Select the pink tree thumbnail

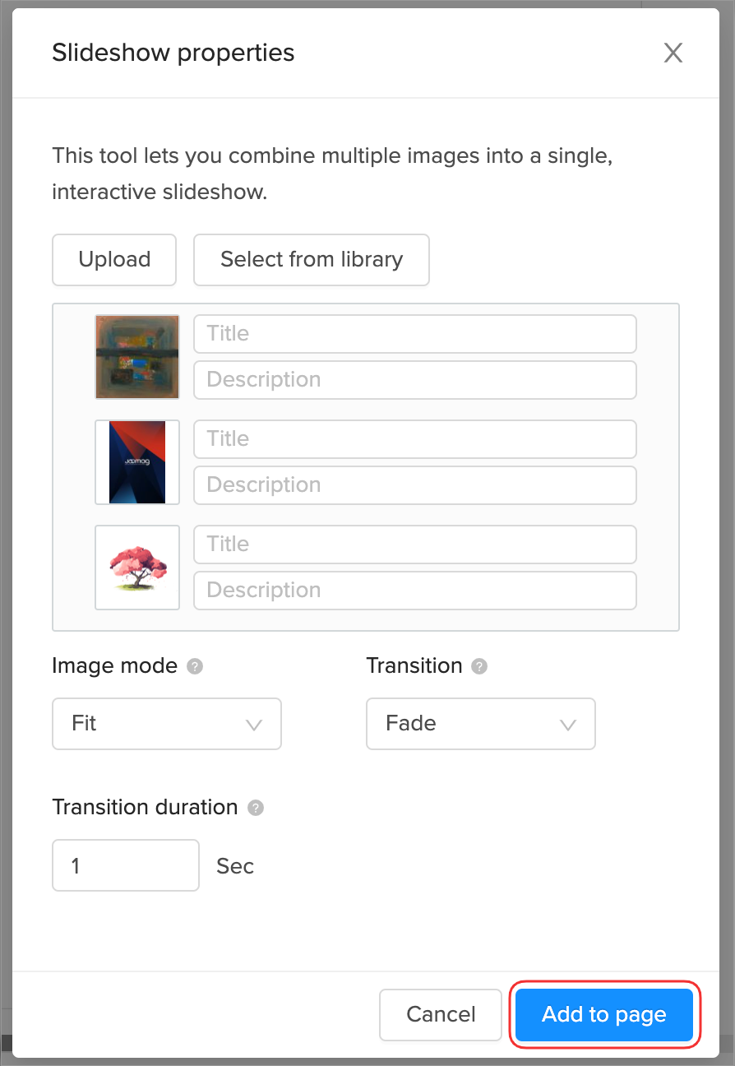coord(137,568)
